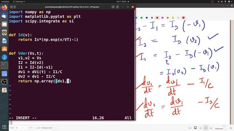Viewport: 234px width, 131px height.
Task: Click the microphone indicator icon
Action: [x=225, y=1]
